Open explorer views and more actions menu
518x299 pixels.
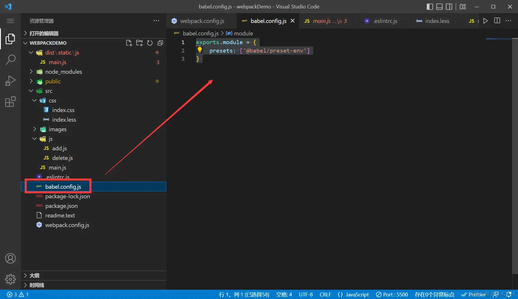tap(157, 21)
